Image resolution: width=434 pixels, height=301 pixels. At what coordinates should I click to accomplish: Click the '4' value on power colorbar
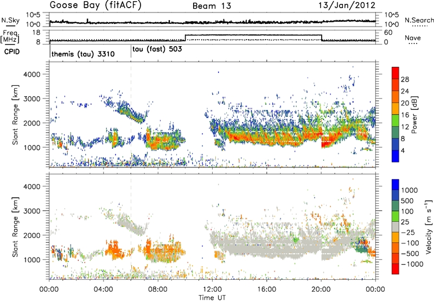pos(403,150)
